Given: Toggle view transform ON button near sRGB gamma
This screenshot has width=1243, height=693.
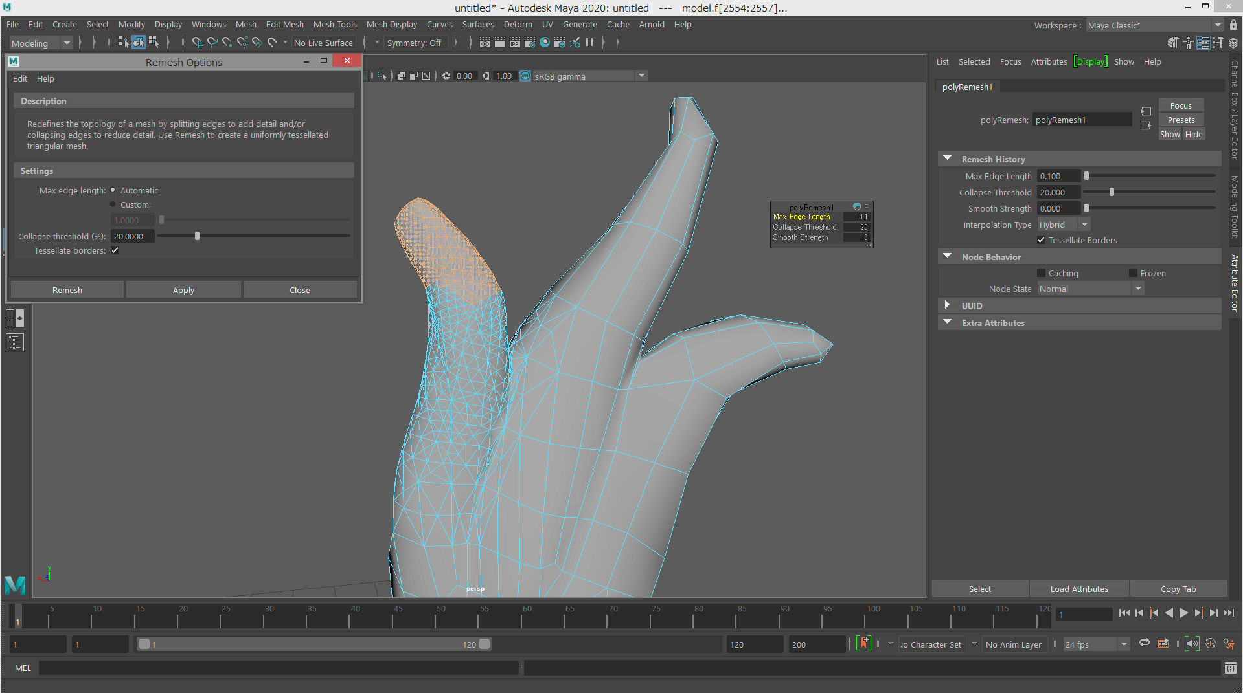Looking at the screenshot, I should pyautogui.click(x=525, y=76).
